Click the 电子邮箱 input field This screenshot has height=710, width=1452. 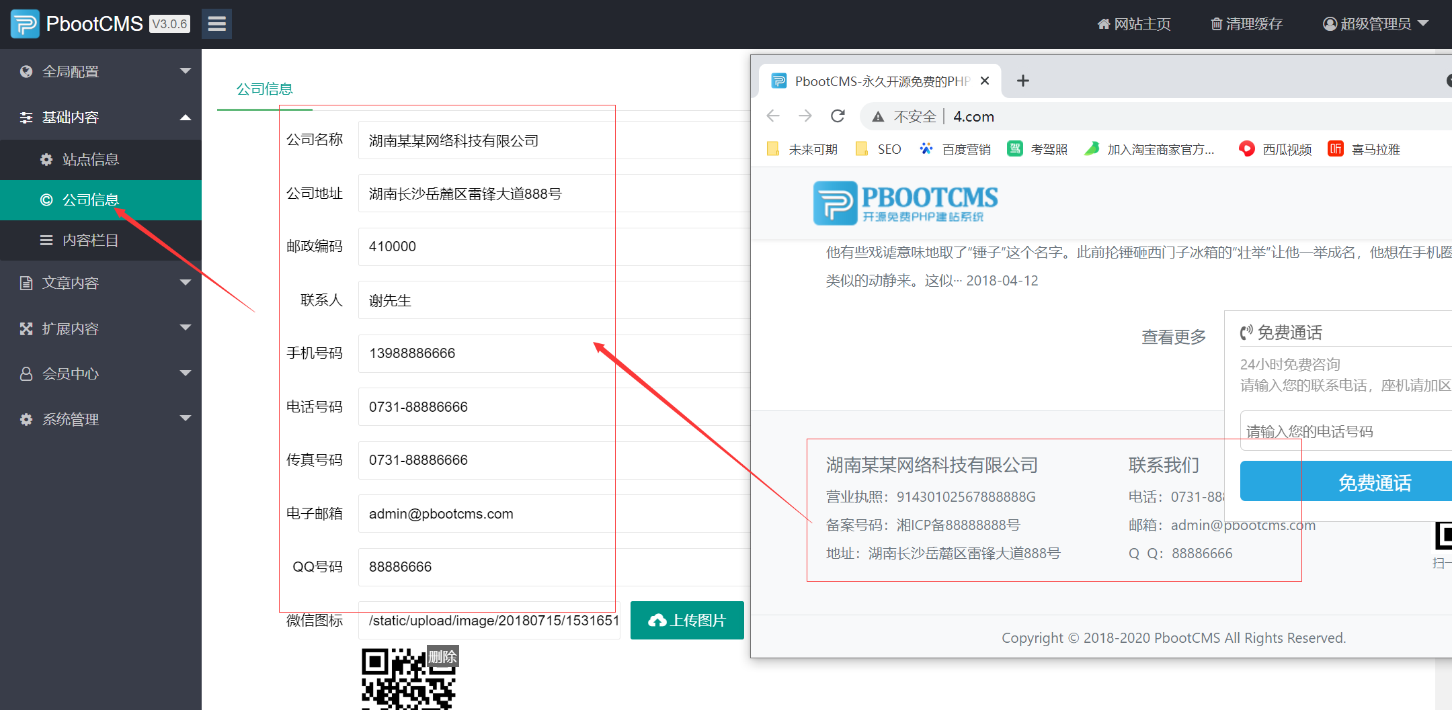[554, 514]
